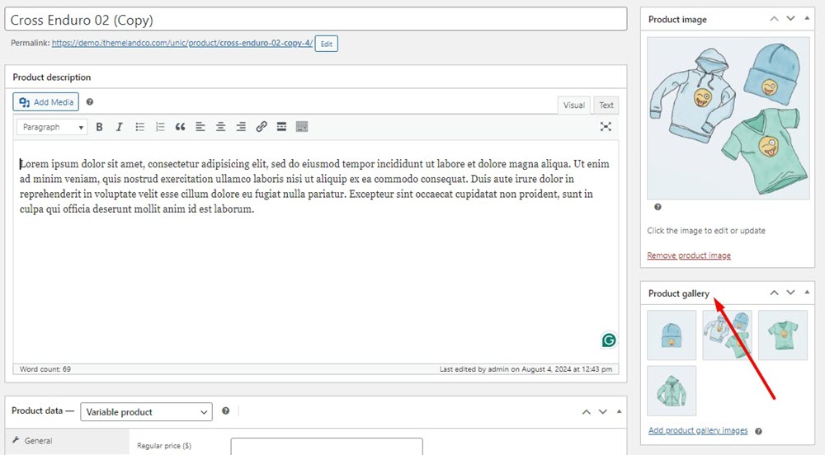
Task: Select the clothing set gallery thumbnail
Action: coord(727,335)
